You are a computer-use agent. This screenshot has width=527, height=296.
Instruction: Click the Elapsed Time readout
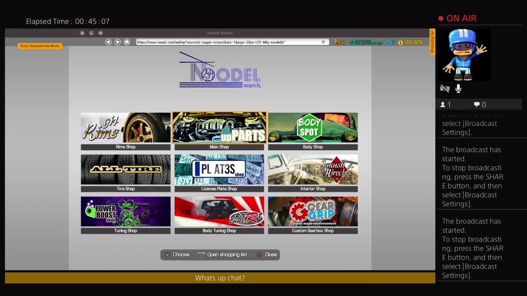[x=68, y=21]
